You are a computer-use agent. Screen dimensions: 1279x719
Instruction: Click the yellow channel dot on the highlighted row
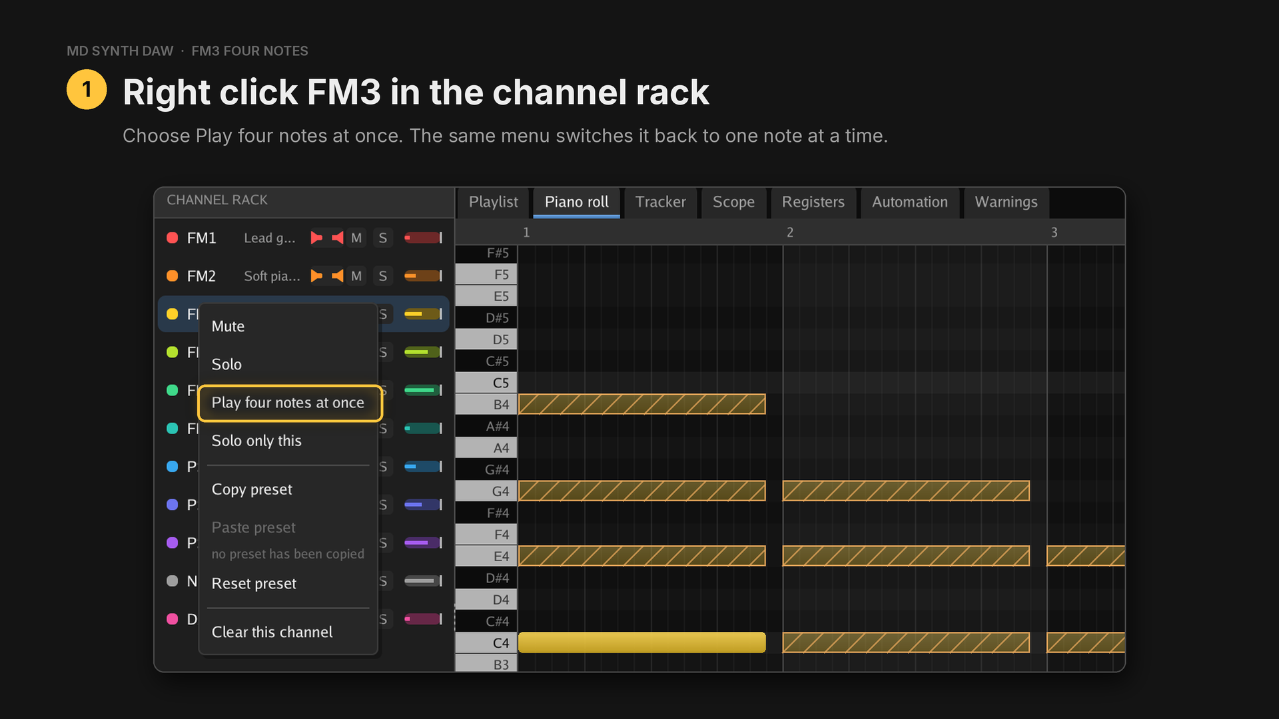point(173,314)
